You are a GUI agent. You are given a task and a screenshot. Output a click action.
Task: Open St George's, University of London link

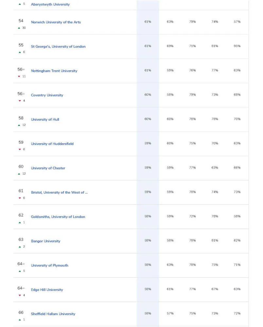58,46
